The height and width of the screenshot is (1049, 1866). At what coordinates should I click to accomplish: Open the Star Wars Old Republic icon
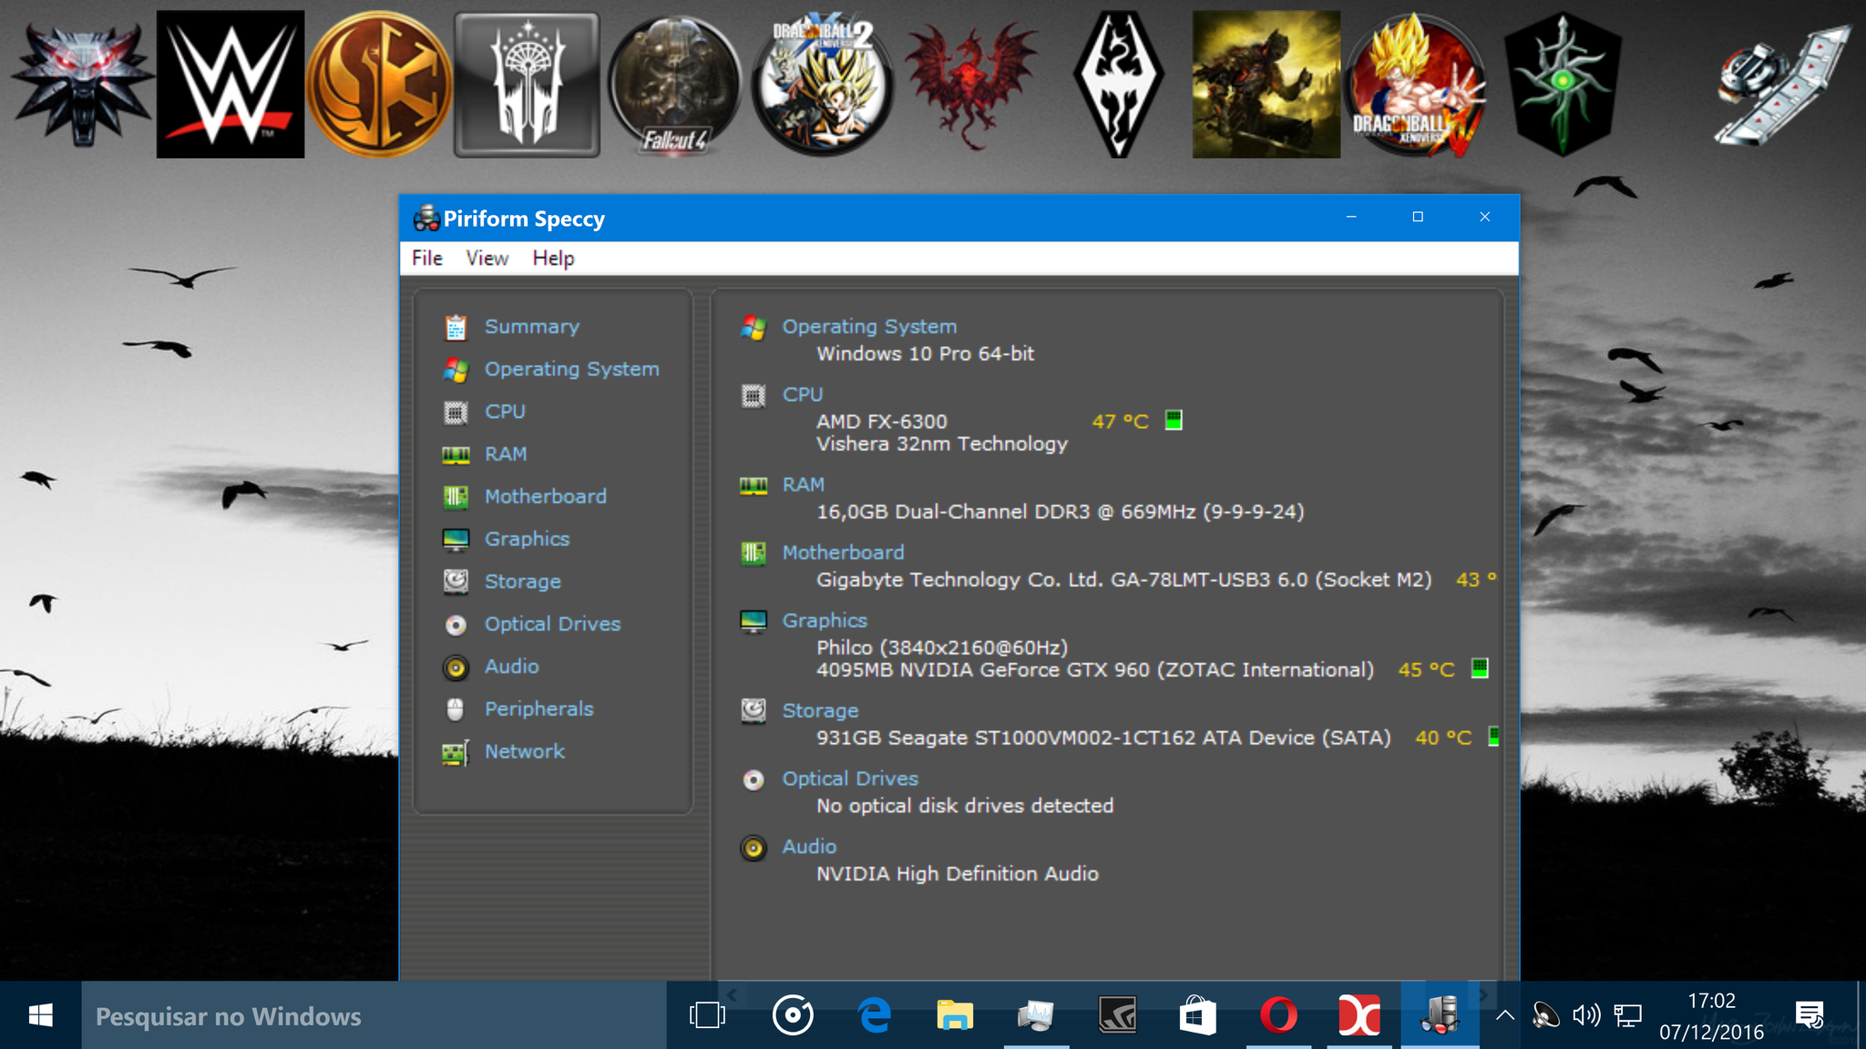point(379,85)
